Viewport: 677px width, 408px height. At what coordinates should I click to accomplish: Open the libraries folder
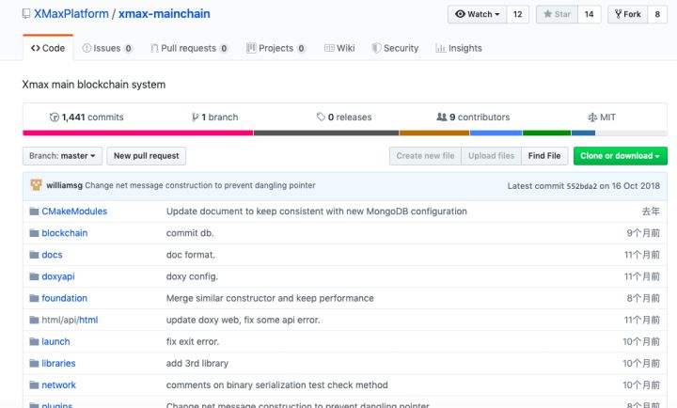point(58,364)
